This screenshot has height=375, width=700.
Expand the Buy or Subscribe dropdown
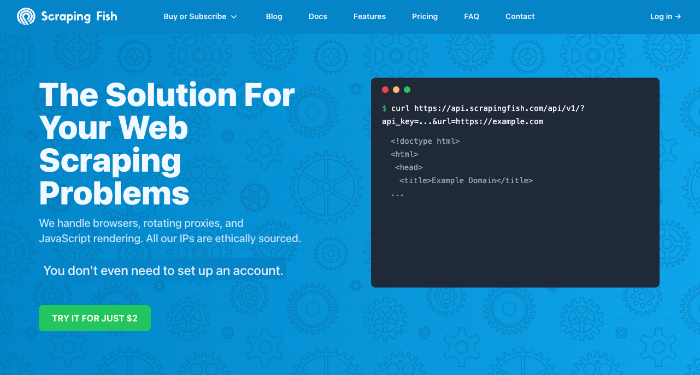tap(200, 16)
